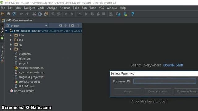198x111 pixels.
Task: Click the Forward navigation arrow
Action: pos(72,14)
